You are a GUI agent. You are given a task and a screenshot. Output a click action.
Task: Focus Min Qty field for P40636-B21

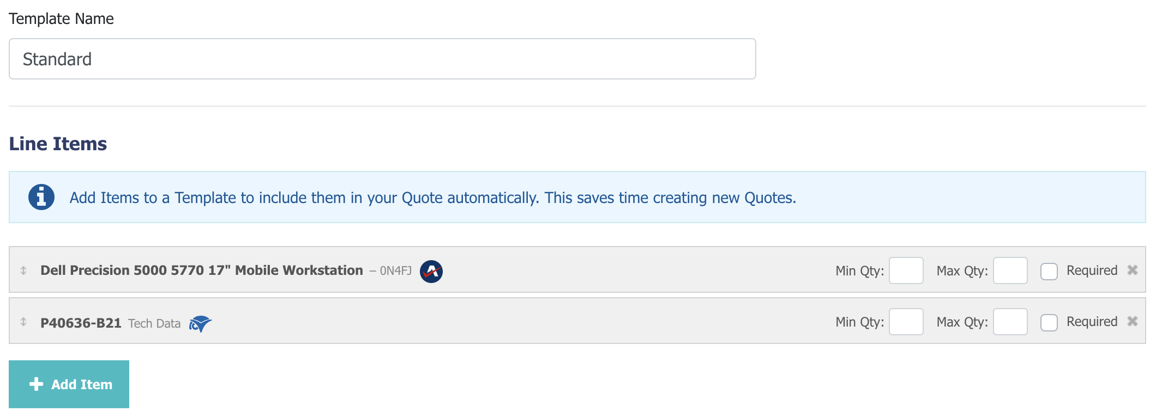tap(906, 322)
